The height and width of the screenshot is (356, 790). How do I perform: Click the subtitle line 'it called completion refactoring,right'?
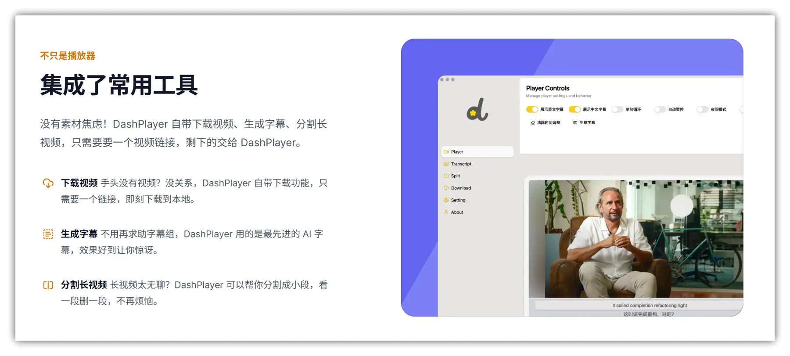click(x=650, y=306)
